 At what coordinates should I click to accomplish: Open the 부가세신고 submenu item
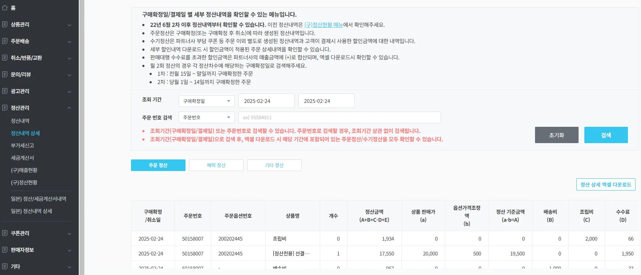tap(23, 145)
